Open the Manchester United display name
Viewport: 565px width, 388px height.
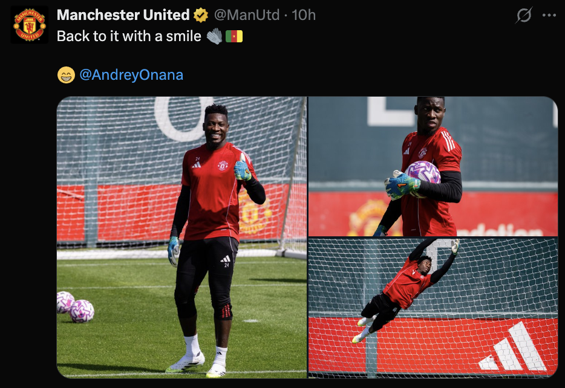click(x=123, y=15)
